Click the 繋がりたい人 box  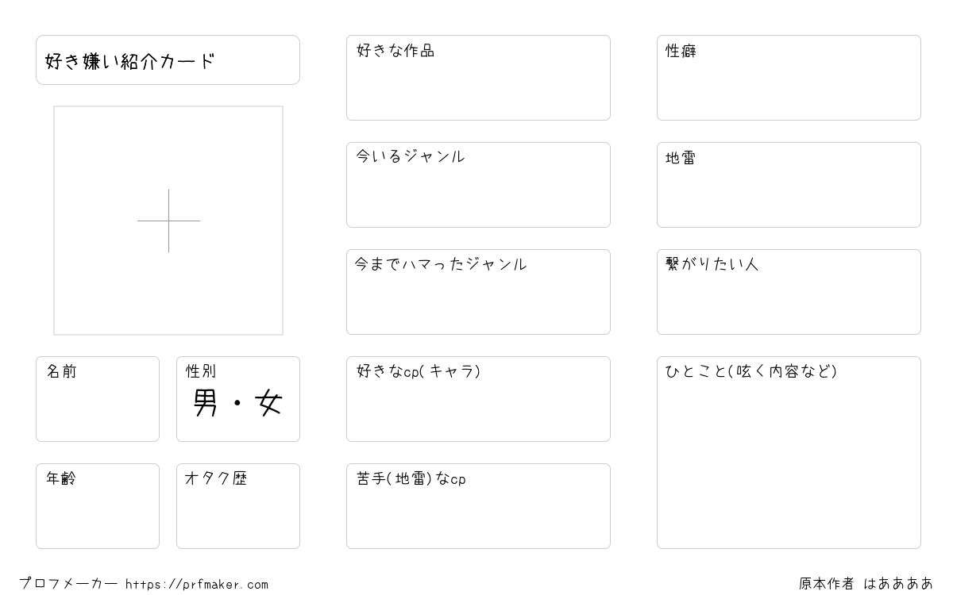[789, 292]
